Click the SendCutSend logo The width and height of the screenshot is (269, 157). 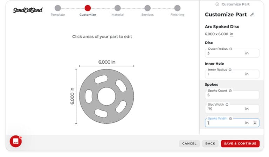tap(28, 10)
